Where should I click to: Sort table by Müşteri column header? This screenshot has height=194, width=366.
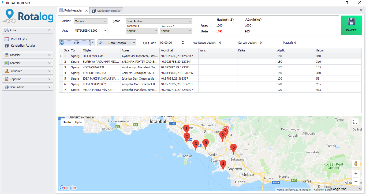click(x=101, y=50)
